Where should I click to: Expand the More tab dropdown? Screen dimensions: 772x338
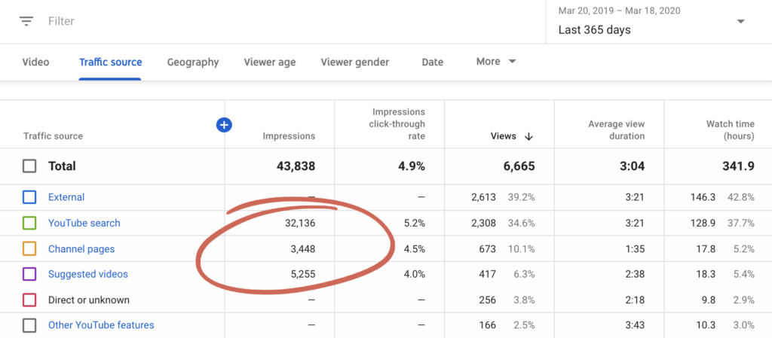click(x=496, y=62)
